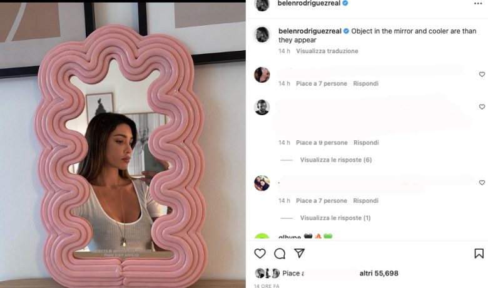View Piace a 9 persone likes
The height and width of the screenshot is (288, 488).
click(x=322, y=143)
